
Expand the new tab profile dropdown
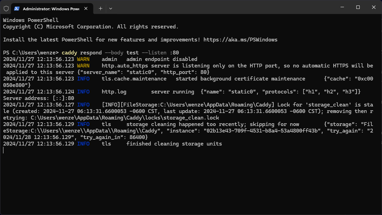pos(111,8)
